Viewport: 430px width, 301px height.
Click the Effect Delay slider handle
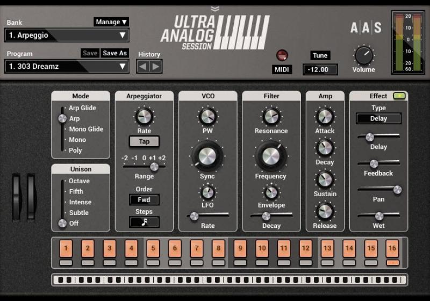coord(370,137)
